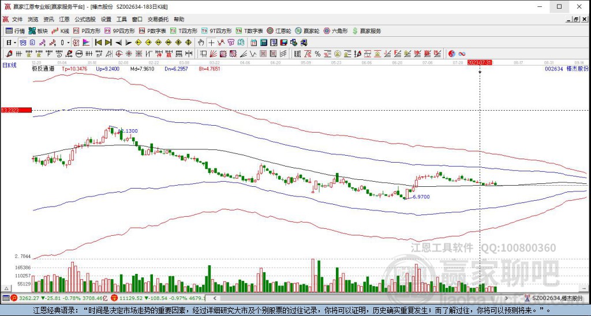Click the Up=9.2400 indicator value
591x316 pixels.
[107, 69]
